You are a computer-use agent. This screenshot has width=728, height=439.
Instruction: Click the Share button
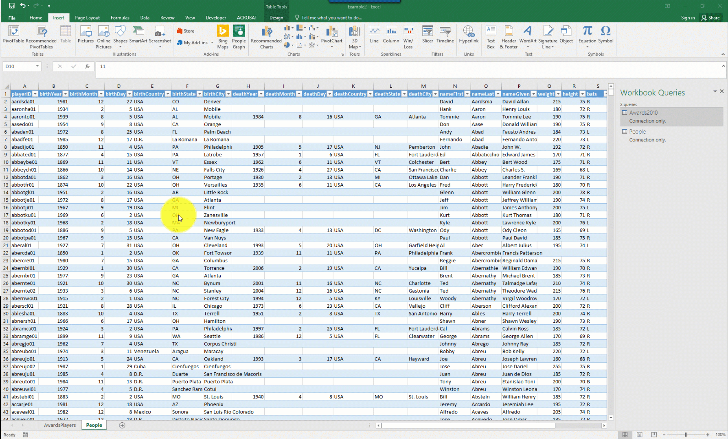click(x=710, y=17)
